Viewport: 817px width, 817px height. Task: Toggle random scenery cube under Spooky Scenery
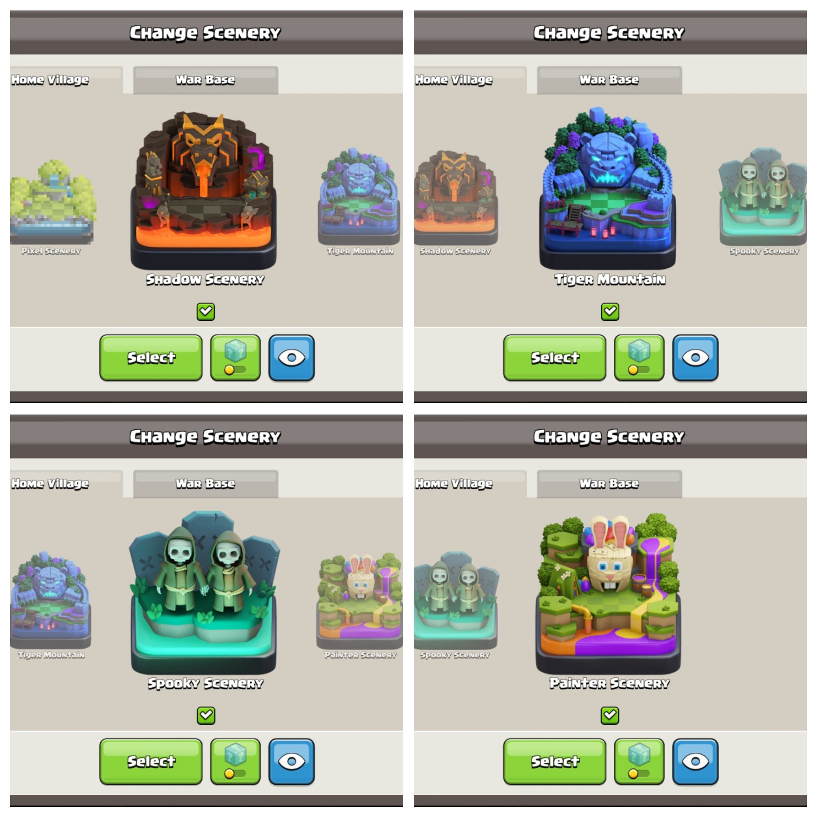click(x=235, y=761)
